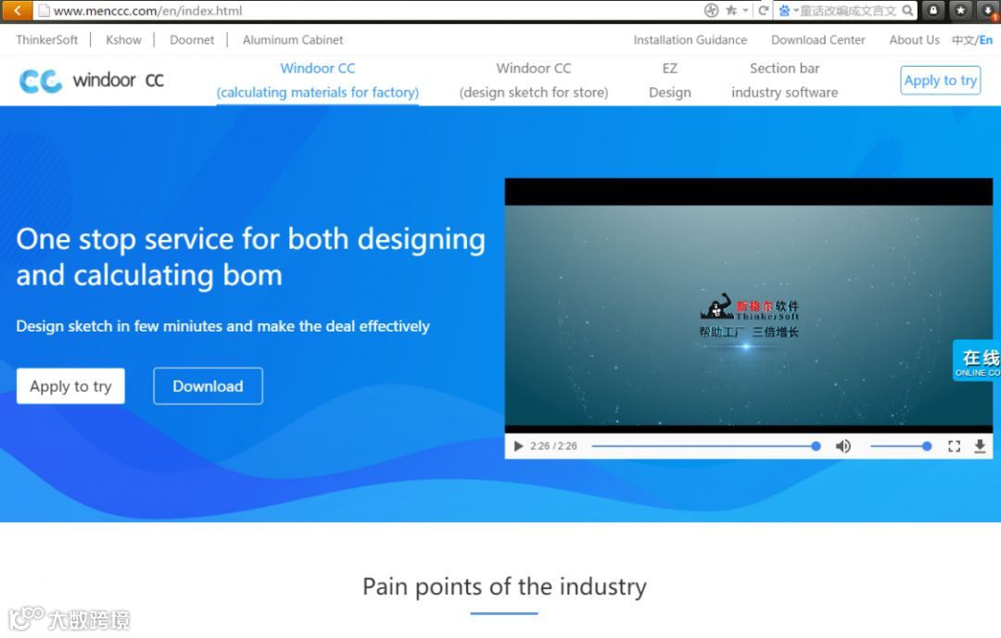
Task: Bookmark the page with the star icon
Action: coord(731,10)
